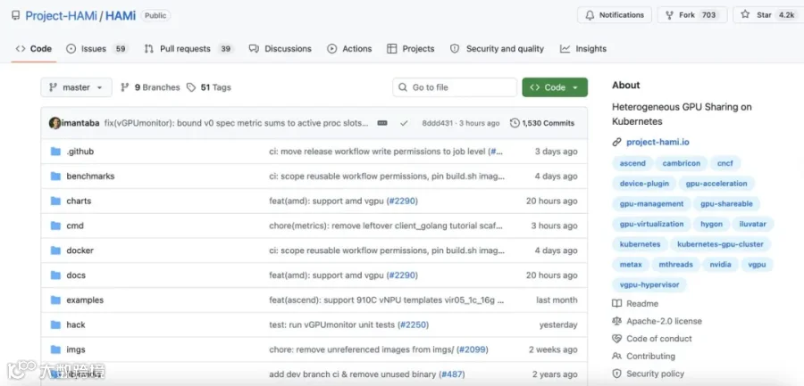The height and width of the screenshot is (386, 804).
Task: Open the imgs folder icon
Action: click(55, 349)
